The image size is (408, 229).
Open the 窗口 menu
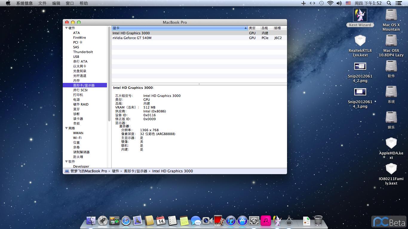(x=70, y=3)
